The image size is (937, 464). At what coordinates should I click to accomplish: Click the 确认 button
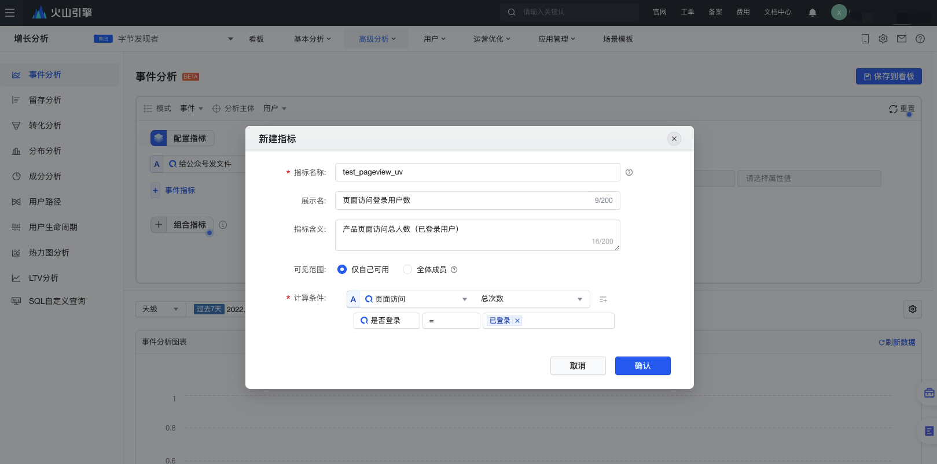643,366
